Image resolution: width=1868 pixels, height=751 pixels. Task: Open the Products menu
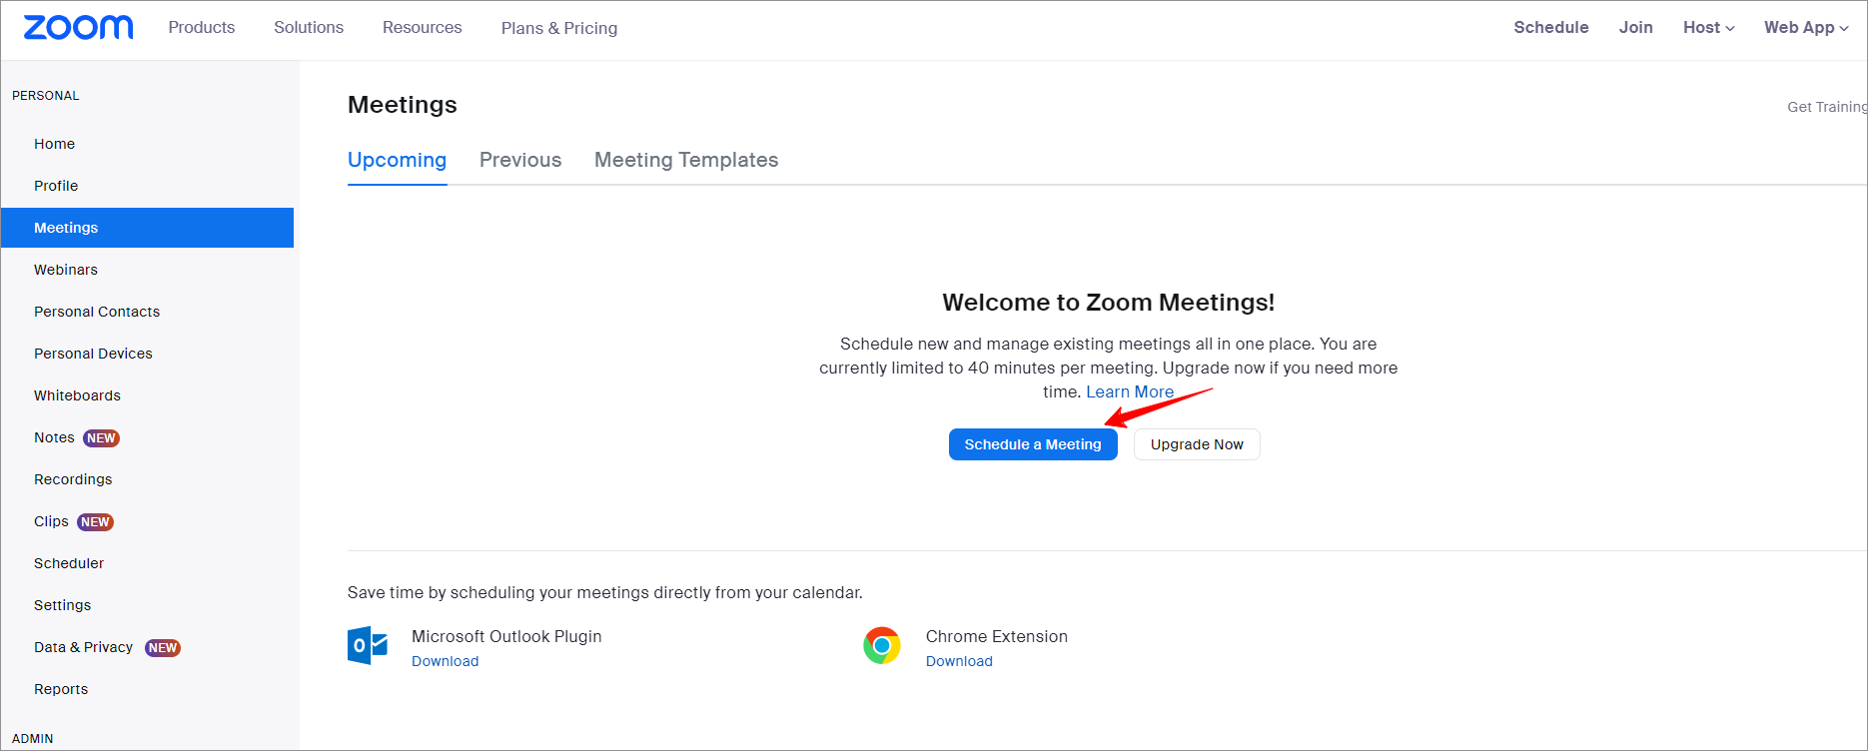(x=202, y=28)
